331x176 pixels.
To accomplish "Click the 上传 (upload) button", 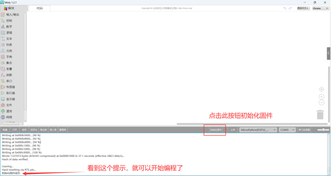I will pos(232,130).
